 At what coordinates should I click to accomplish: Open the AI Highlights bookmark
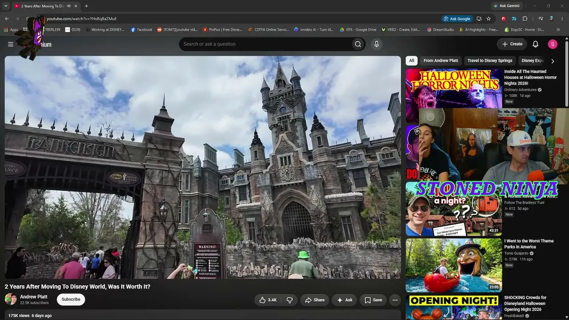coord(478,30)
